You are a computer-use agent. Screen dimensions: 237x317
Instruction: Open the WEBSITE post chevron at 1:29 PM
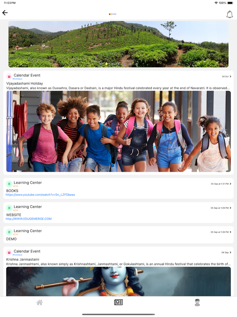tap(230, 208)
